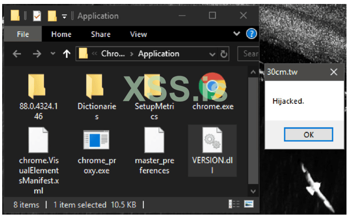Click the chrome_proxy.exe file name label
The height and width of the screenshot is (215, 350).
[x=97, y=165]
